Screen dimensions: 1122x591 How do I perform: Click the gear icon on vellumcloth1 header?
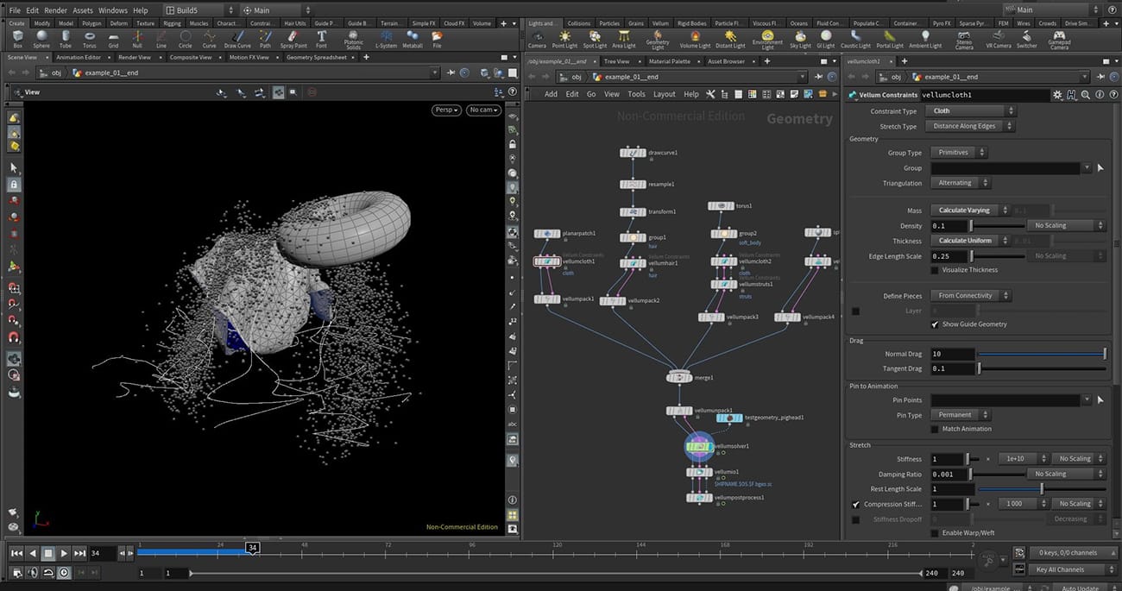pos(1057,95)
